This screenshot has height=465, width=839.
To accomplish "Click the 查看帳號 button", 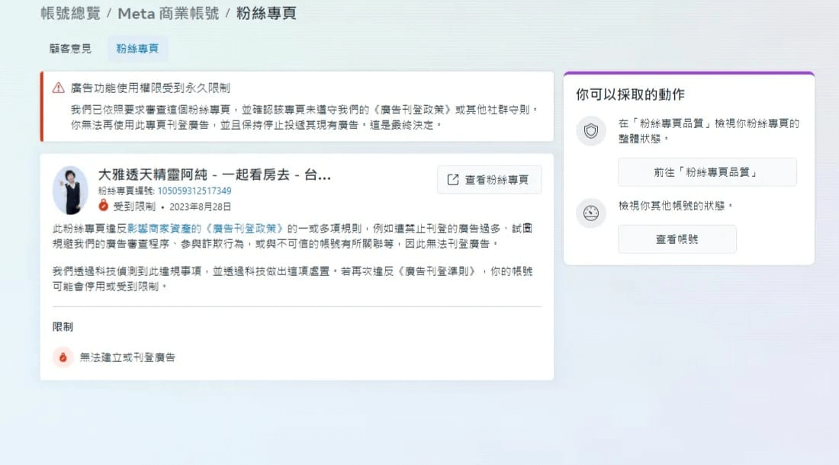I will click(x=677, y=239).
